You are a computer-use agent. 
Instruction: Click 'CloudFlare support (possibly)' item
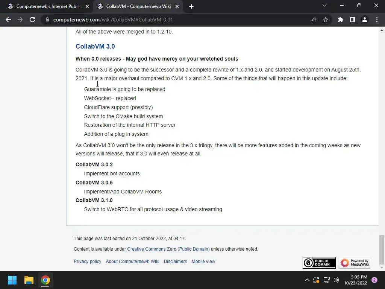click(118, 107)
